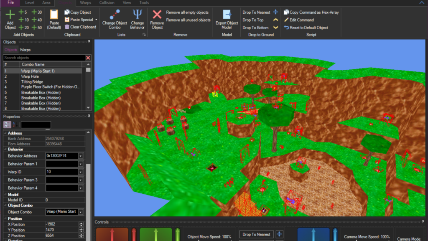This screenshot has height=241, width=428.
Task: Click Drop To Nearest in the ribbon
Action: point(260,12)
